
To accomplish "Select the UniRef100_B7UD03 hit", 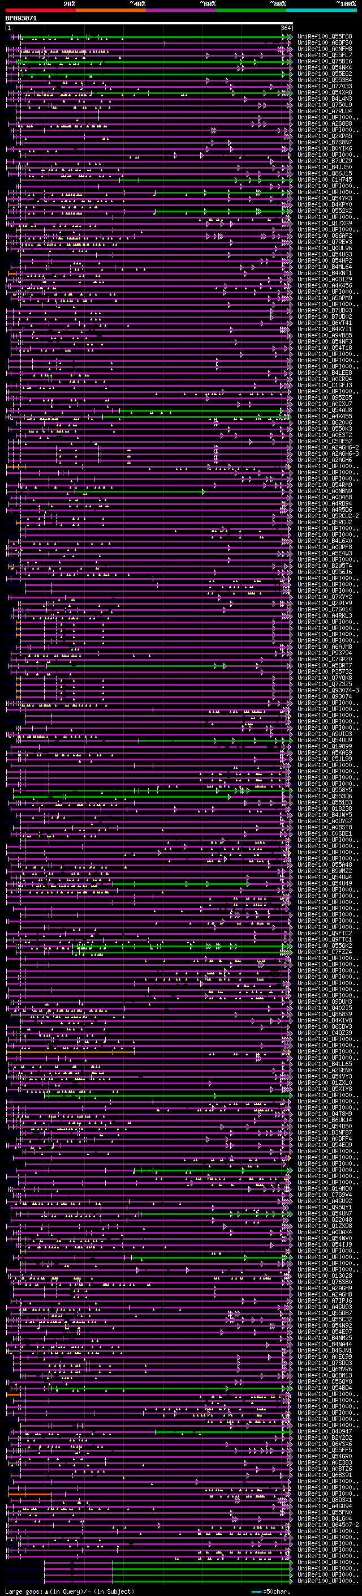I will 324,310.
